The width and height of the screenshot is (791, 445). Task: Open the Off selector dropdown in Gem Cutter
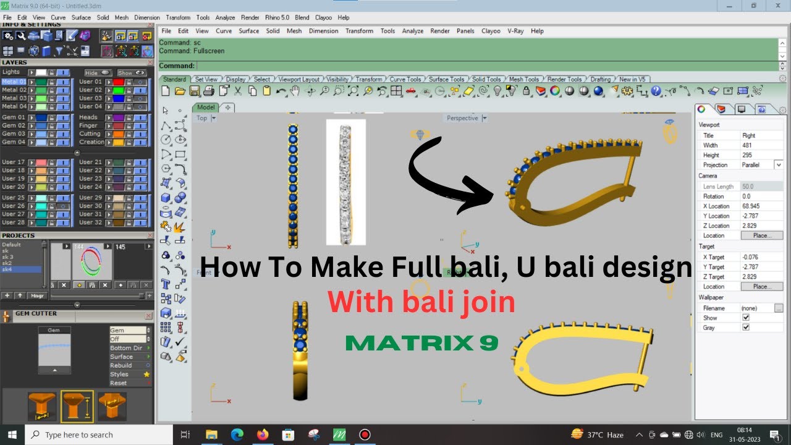coord(148,339)
